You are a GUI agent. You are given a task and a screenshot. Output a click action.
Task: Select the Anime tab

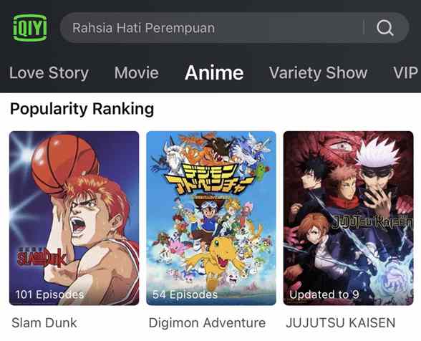tap(214, 73)
